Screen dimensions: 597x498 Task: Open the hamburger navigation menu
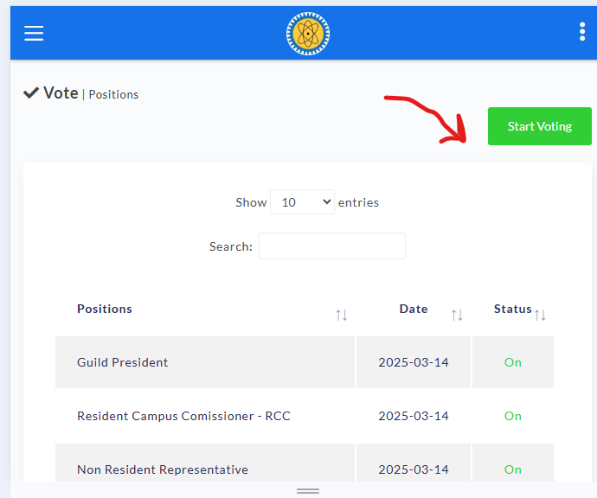coord(34,34)
